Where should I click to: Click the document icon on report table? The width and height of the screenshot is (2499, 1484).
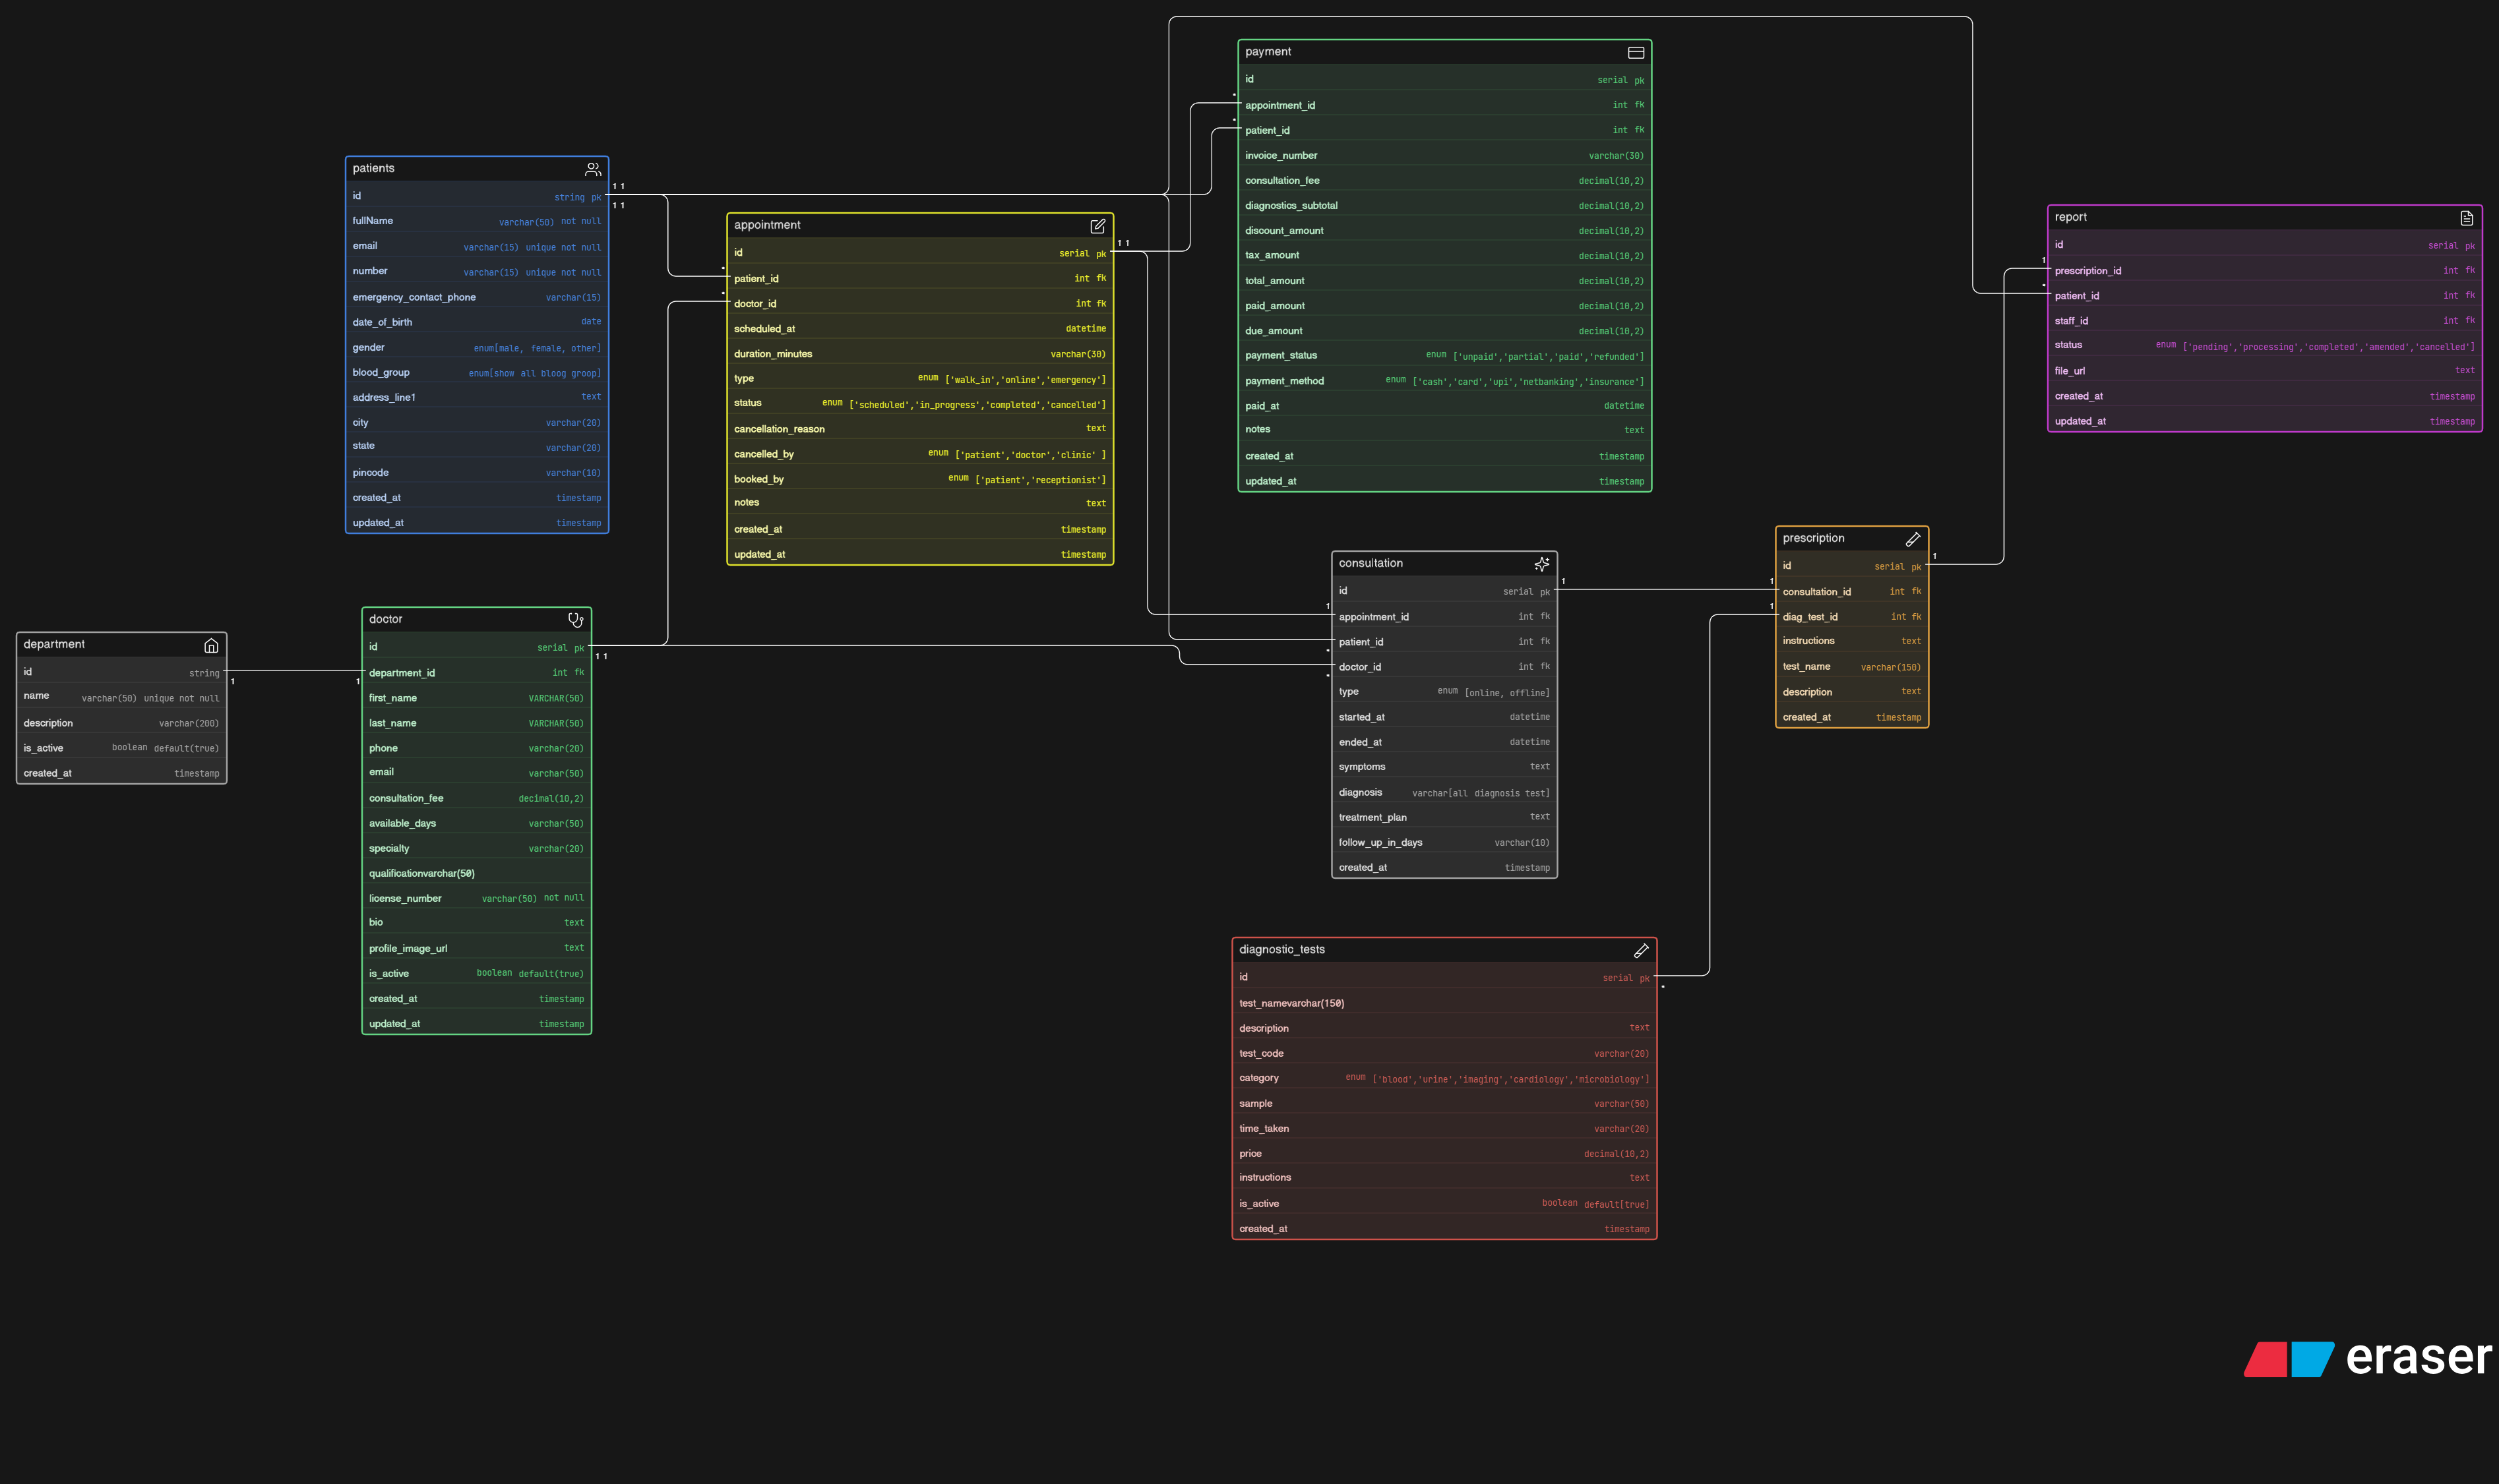2466,218
